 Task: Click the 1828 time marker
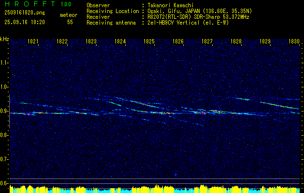[x=236, y=41]
